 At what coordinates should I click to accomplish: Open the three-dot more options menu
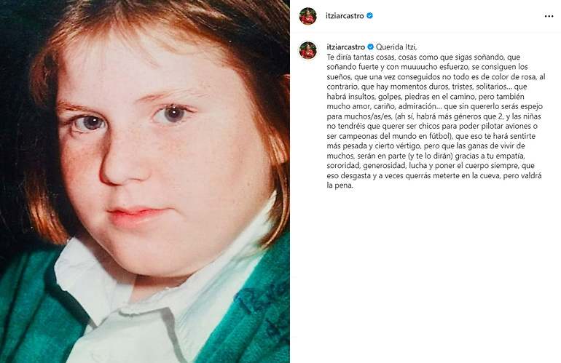[549, 16]
